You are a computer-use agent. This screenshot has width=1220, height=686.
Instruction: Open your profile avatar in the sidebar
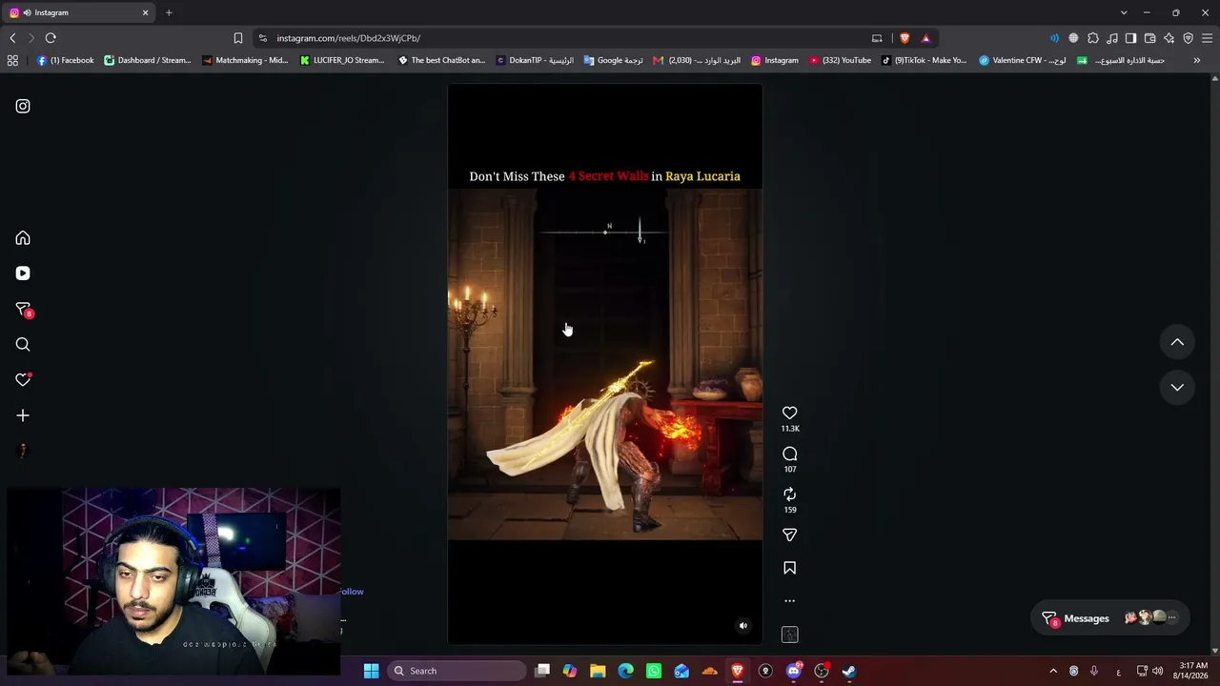[x=23, y=451]
